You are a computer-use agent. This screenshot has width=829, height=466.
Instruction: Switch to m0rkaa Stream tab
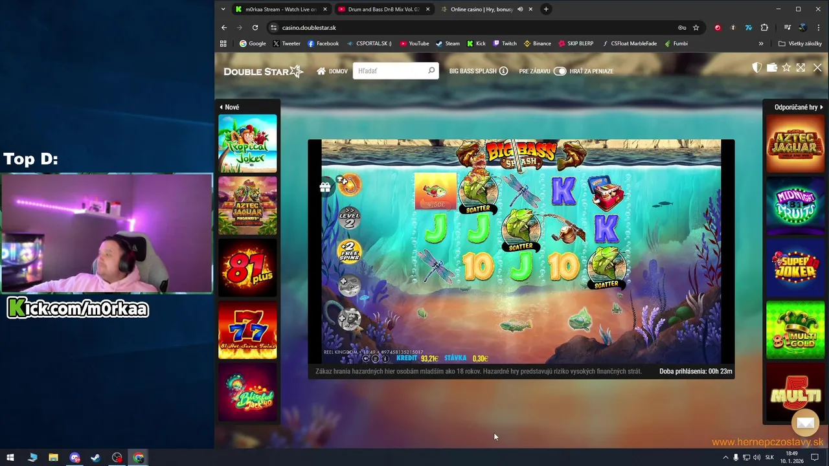[281, 9]
